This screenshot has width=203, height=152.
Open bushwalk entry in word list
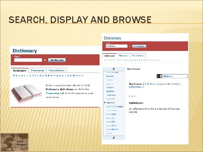click(111, 122)
